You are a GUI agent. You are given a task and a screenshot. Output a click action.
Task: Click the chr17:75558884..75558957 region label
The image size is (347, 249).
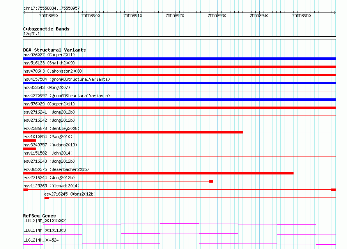[x=51, y=8]
